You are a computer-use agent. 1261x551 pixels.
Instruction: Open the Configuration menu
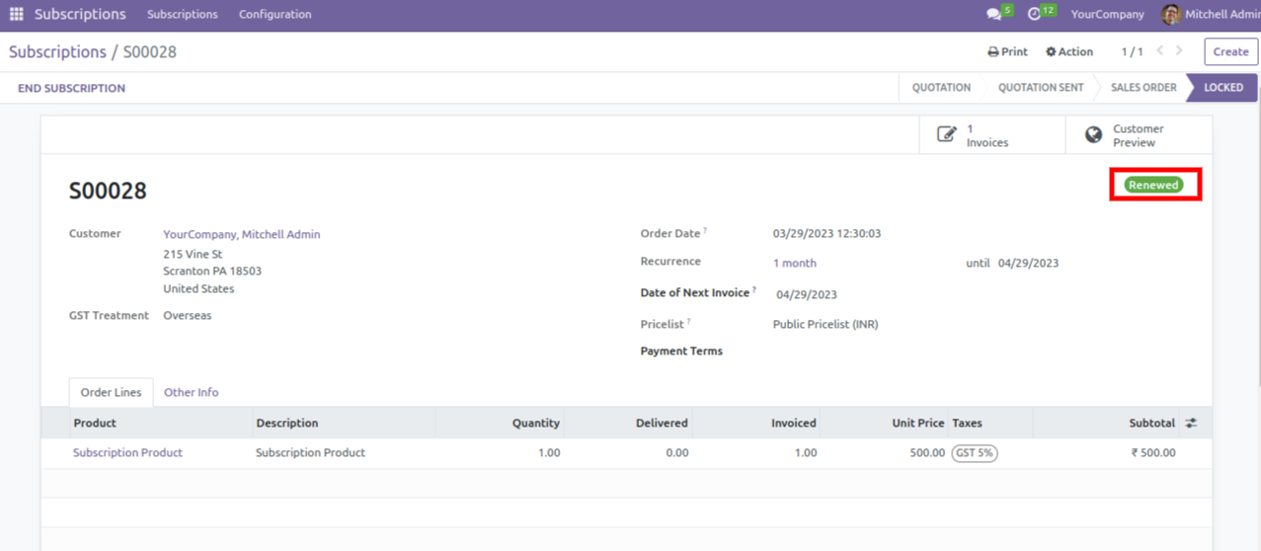tap(275, 15)
